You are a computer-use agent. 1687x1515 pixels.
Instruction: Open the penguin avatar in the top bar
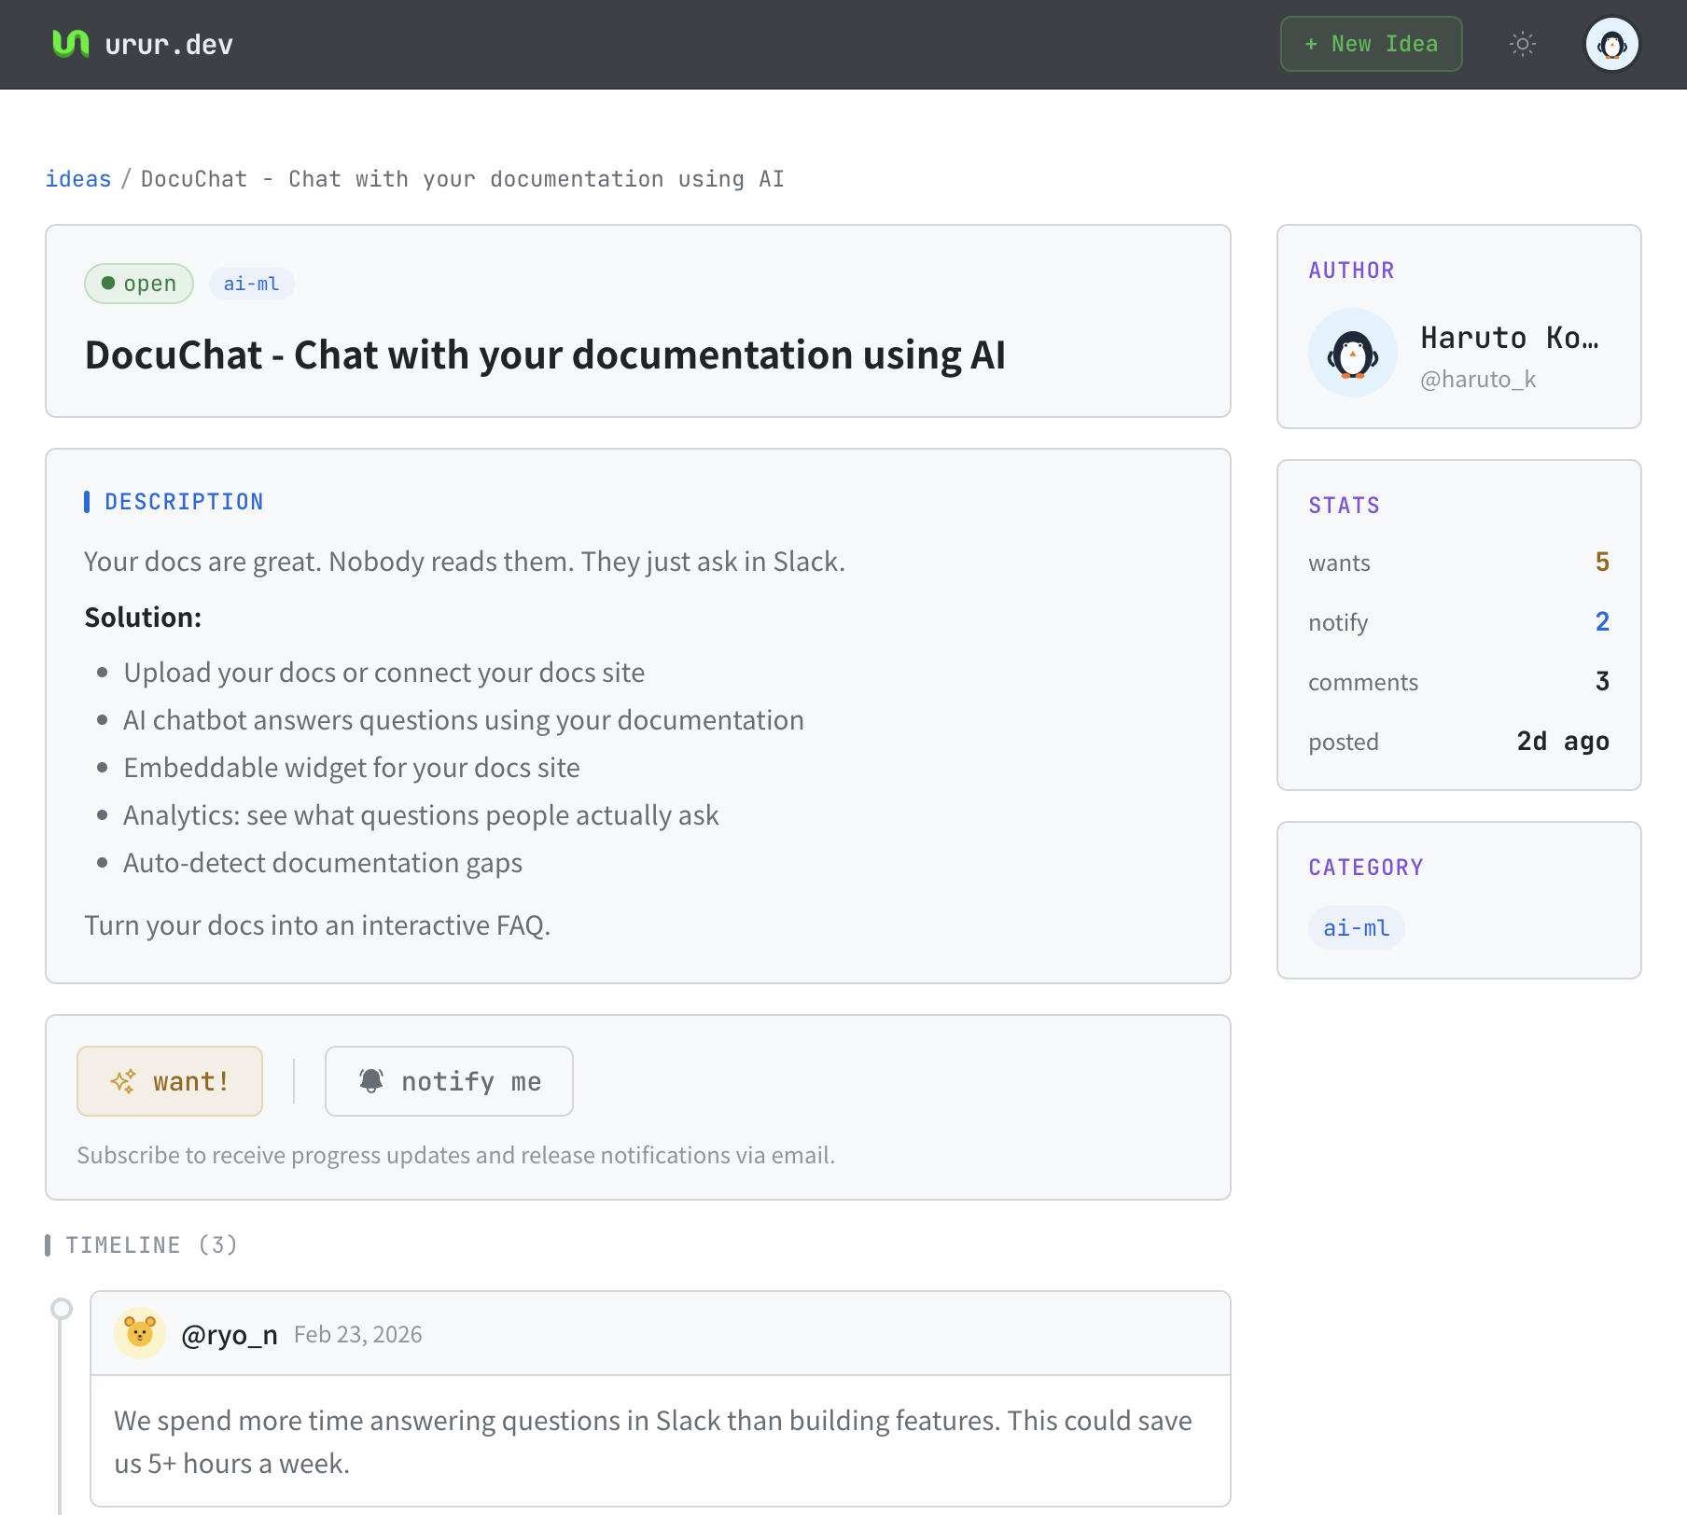tap(1611, 43)
